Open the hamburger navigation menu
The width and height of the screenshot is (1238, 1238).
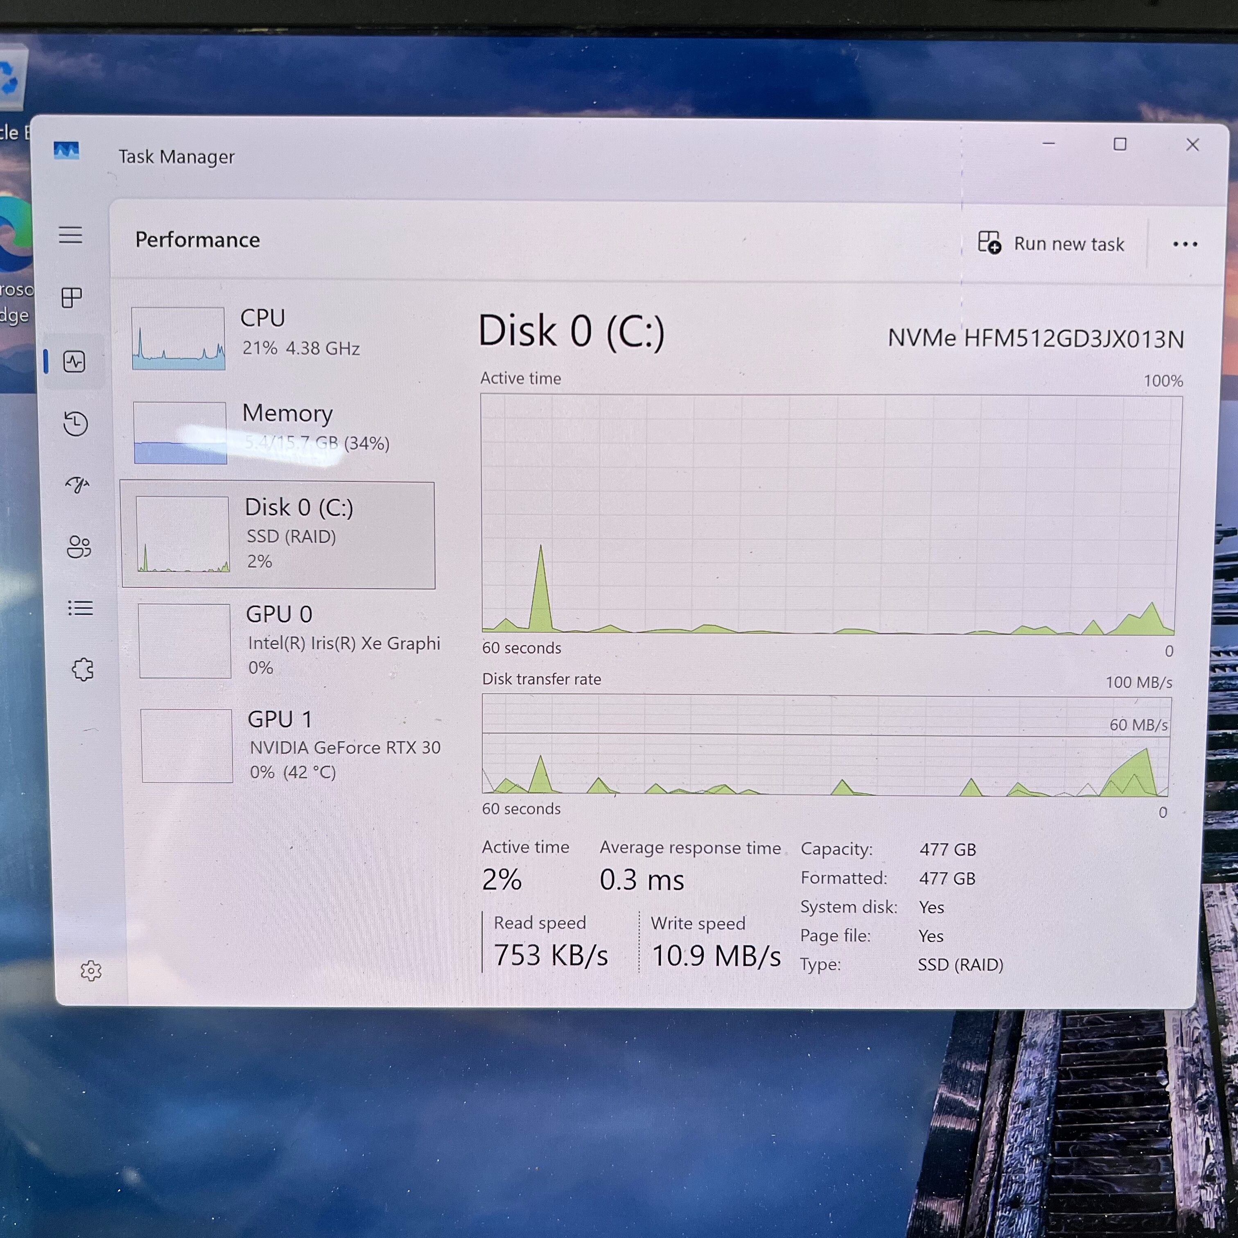click(x=70, y=235)
